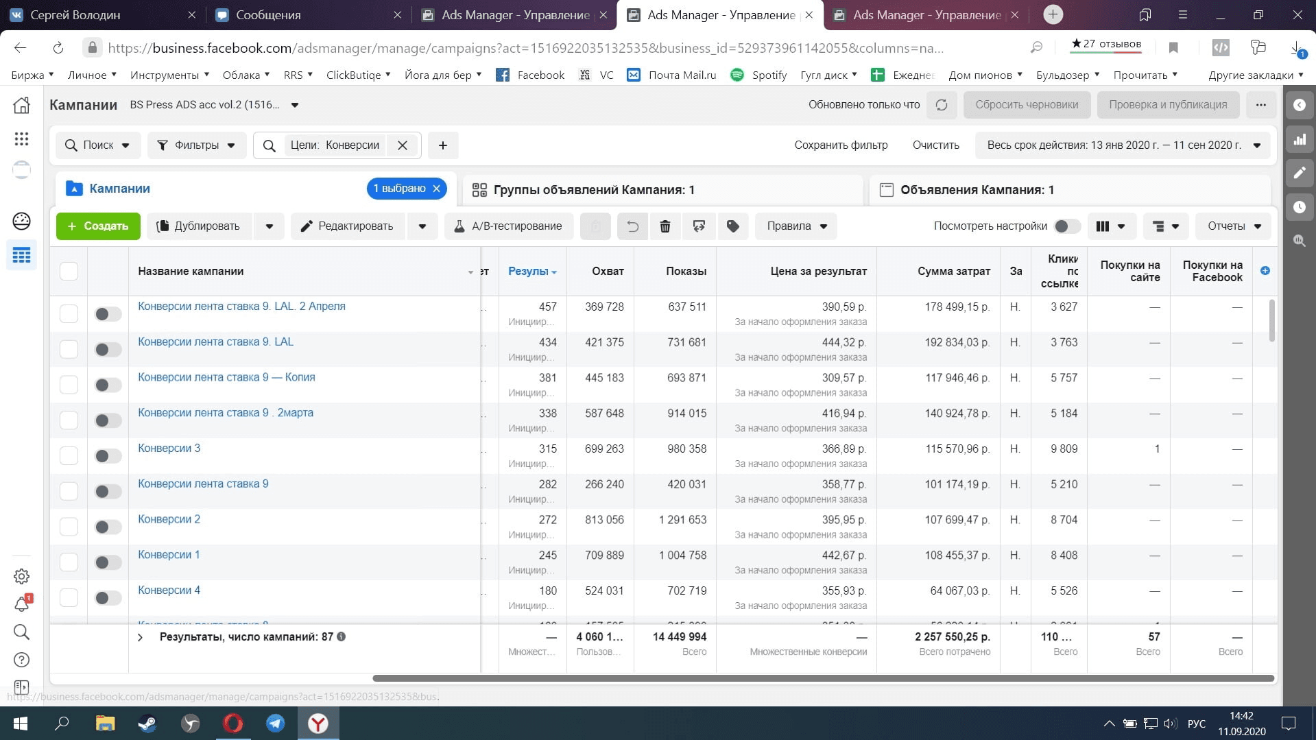Enable Посмотреть настройки switch
This screenshot has height=740, width=1316.
point(1067,226)
